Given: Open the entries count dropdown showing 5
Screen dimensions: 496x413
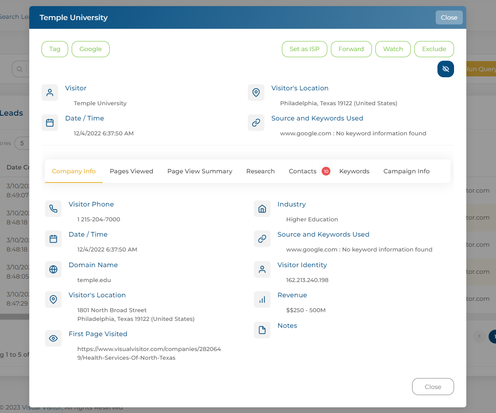Looking at the screenshot, I should click(x=22, y=143).
